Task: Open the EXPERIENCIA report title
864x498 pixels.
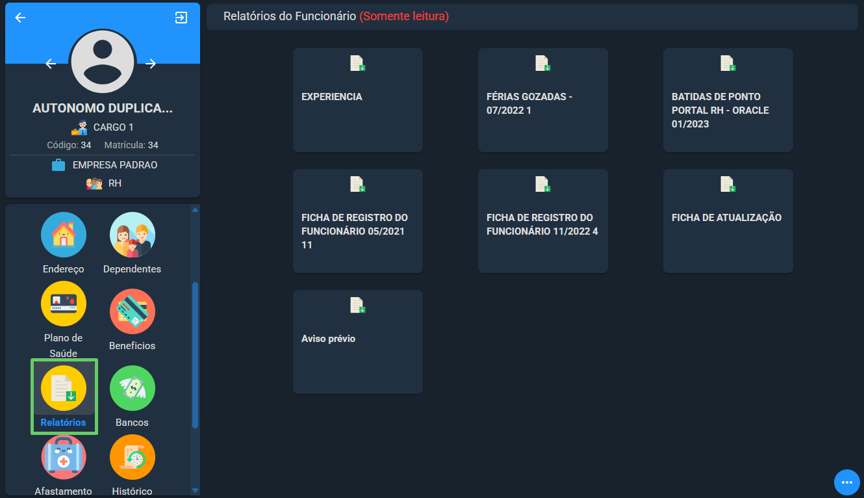Action: coord(332,97)
